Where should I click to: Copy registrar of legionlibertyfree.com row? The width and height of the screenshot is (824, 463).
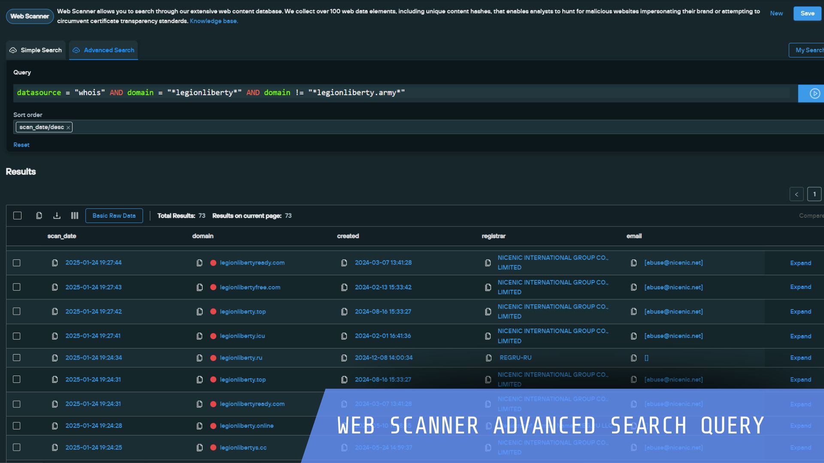tap(488, 287)
